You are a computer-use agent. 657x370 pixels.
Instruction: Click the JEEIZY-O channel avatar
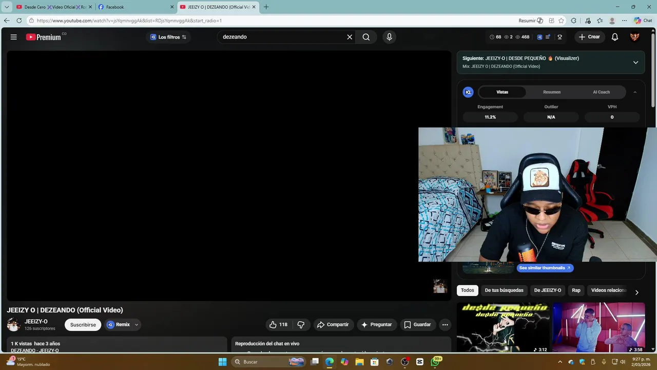[x=13, y=325]
